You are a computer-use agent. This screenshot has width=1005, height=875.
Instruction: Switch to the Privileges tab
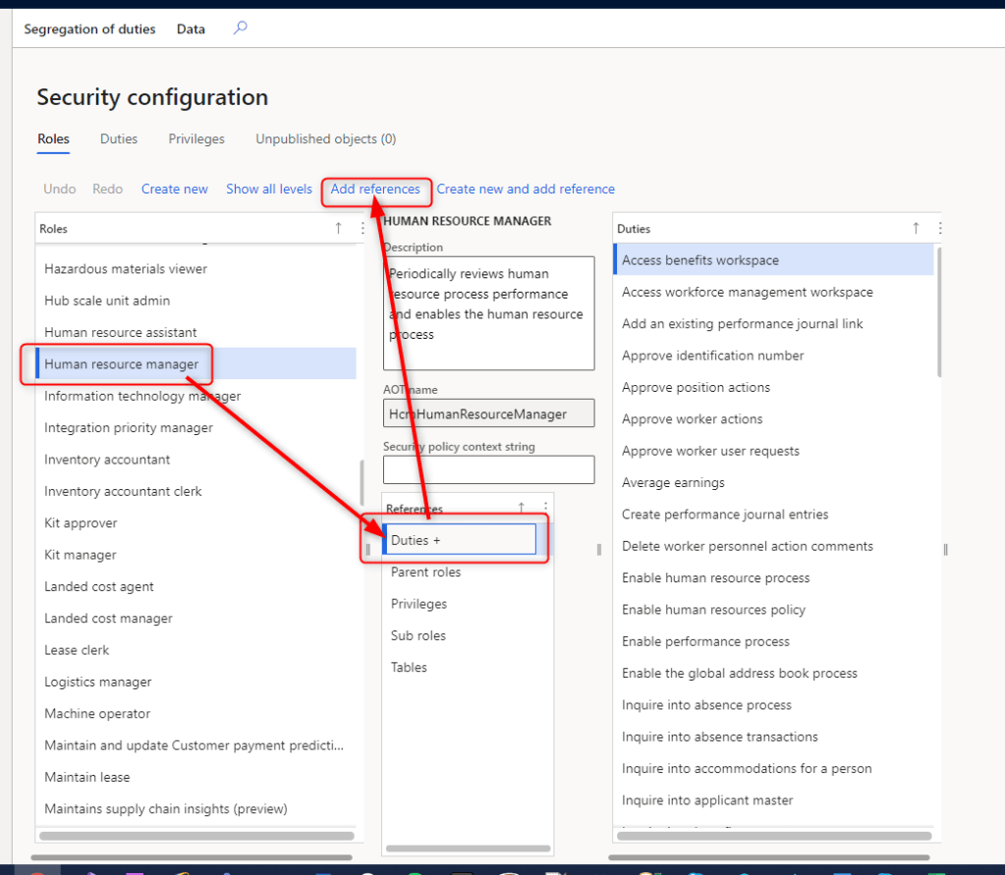tap(196, 139)
